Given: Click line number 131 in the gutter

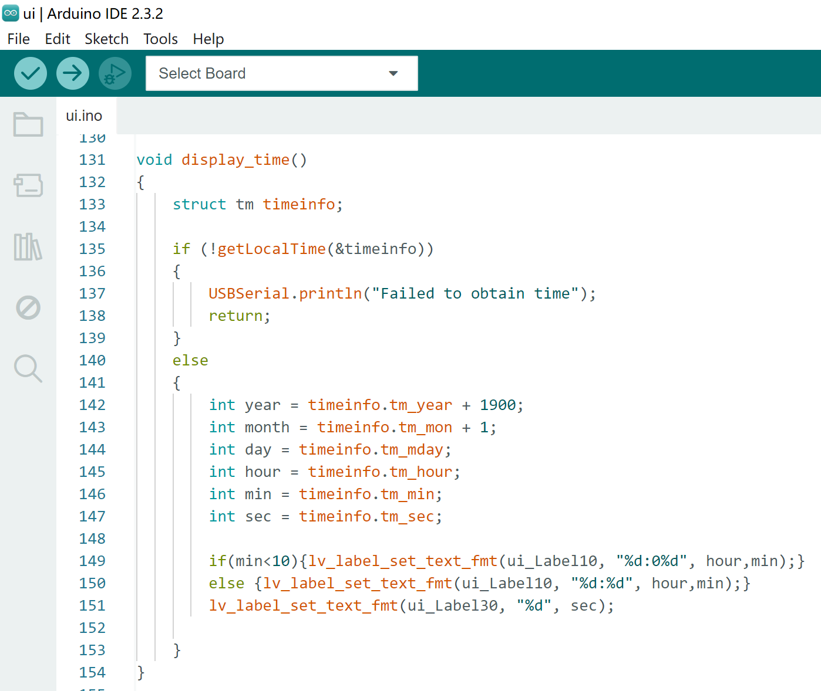Looking at the screenshot, I should tap(92, 160).
